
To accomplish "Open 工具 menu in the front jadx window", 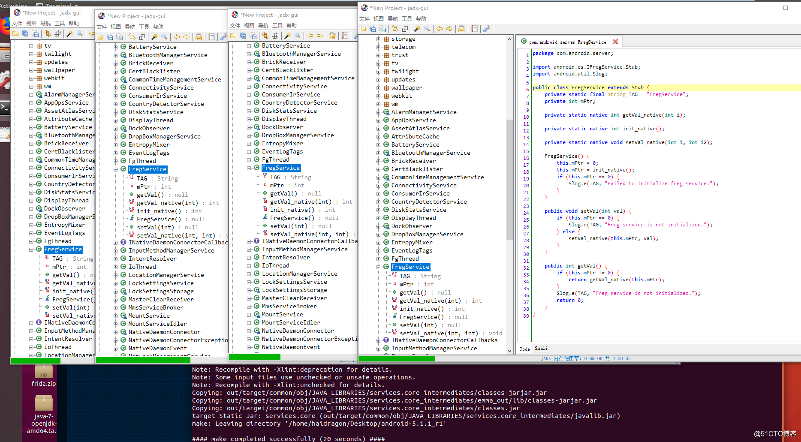I will [407, 19].
